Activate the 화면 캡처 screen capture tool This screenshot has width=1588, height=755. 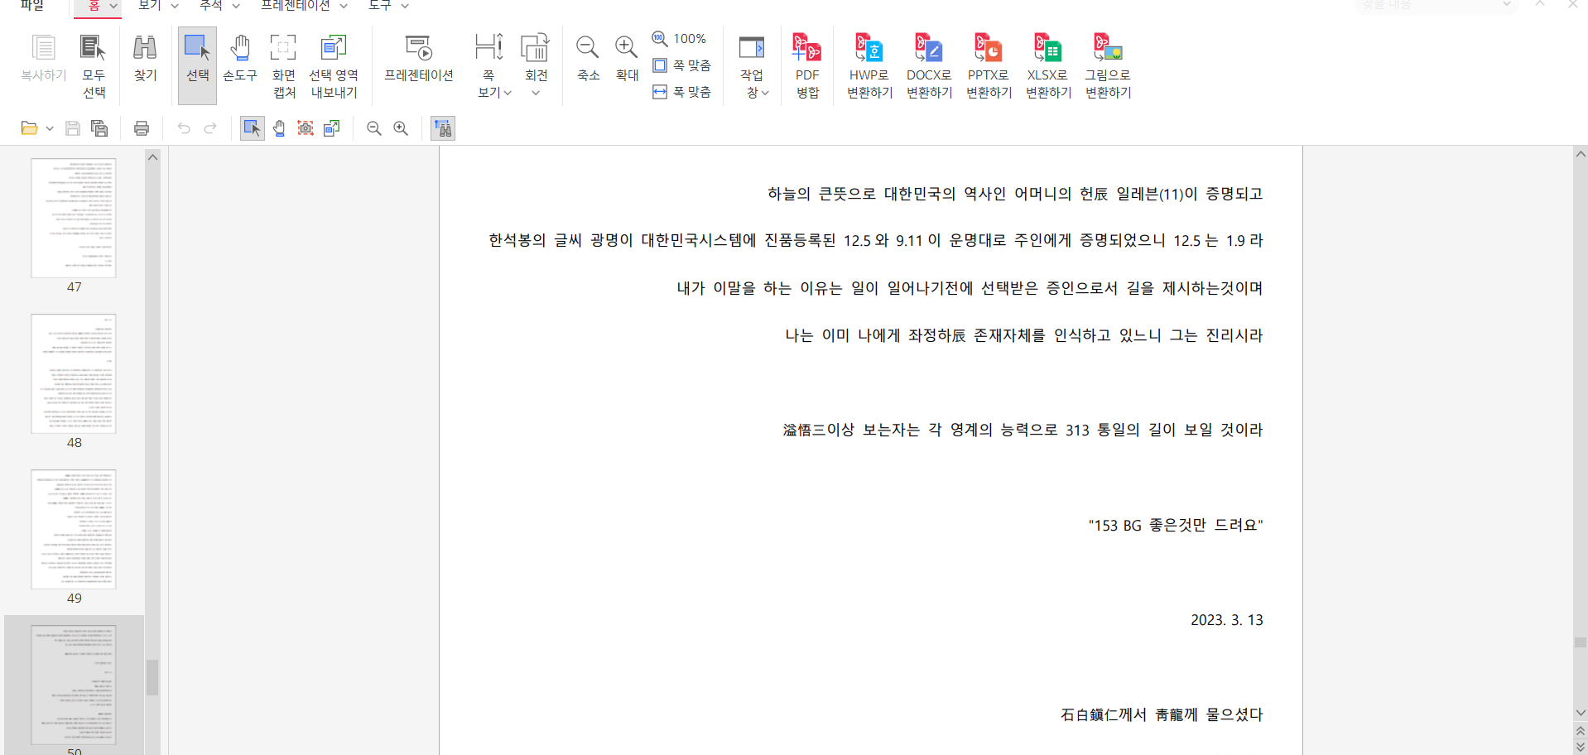tap(283, 65)
